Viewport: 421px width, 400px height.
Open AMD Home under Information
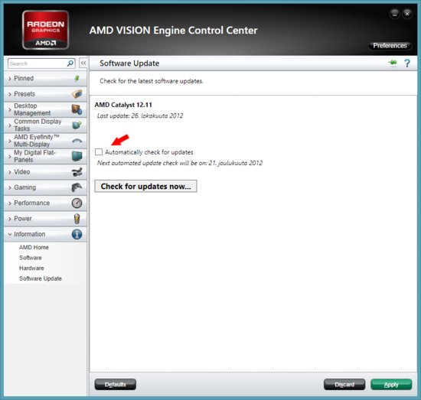pos(34,247)
